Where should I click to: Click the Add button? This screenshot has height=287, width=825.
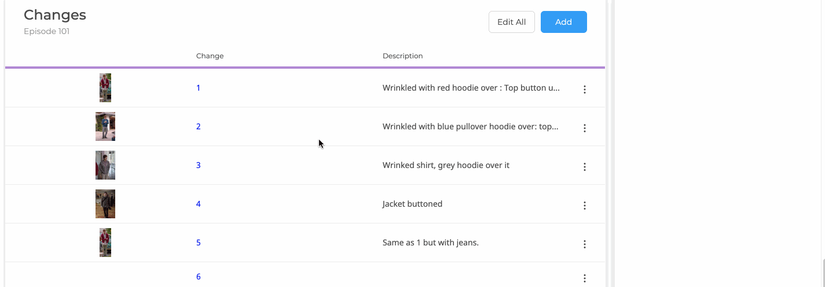tap(564, 22)
